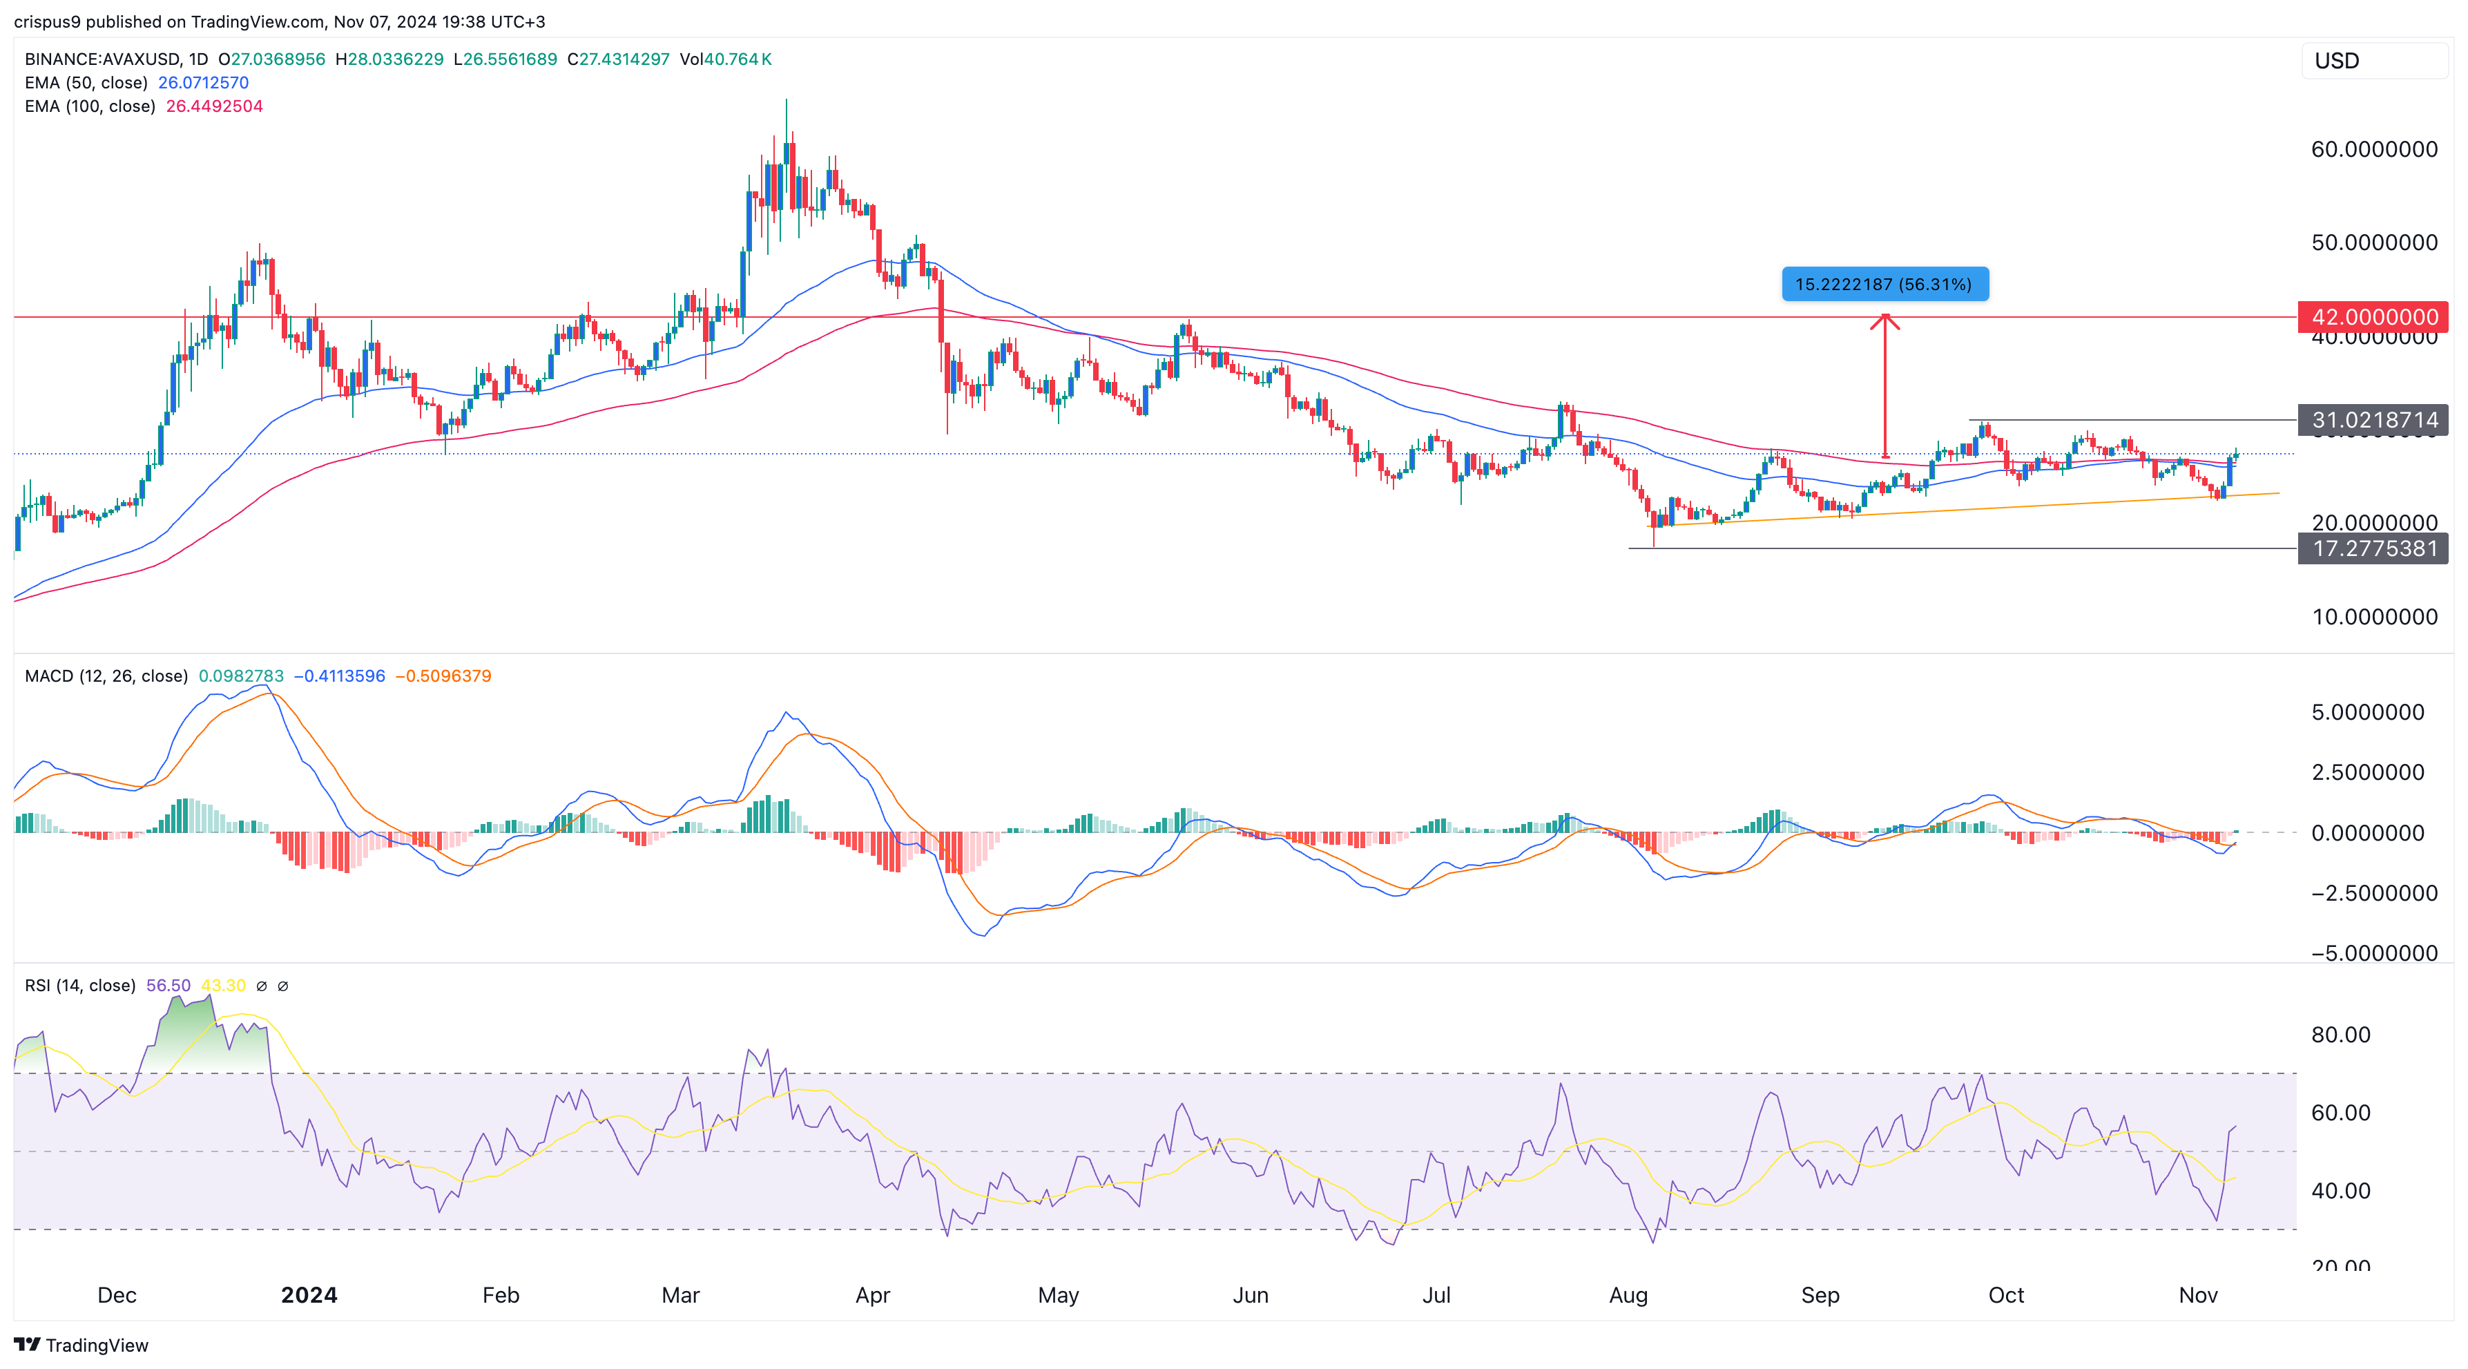This screenshot has width=2468, height=1369.
Task: Click the Sep label on time axis
Action: point(1820,1295)
